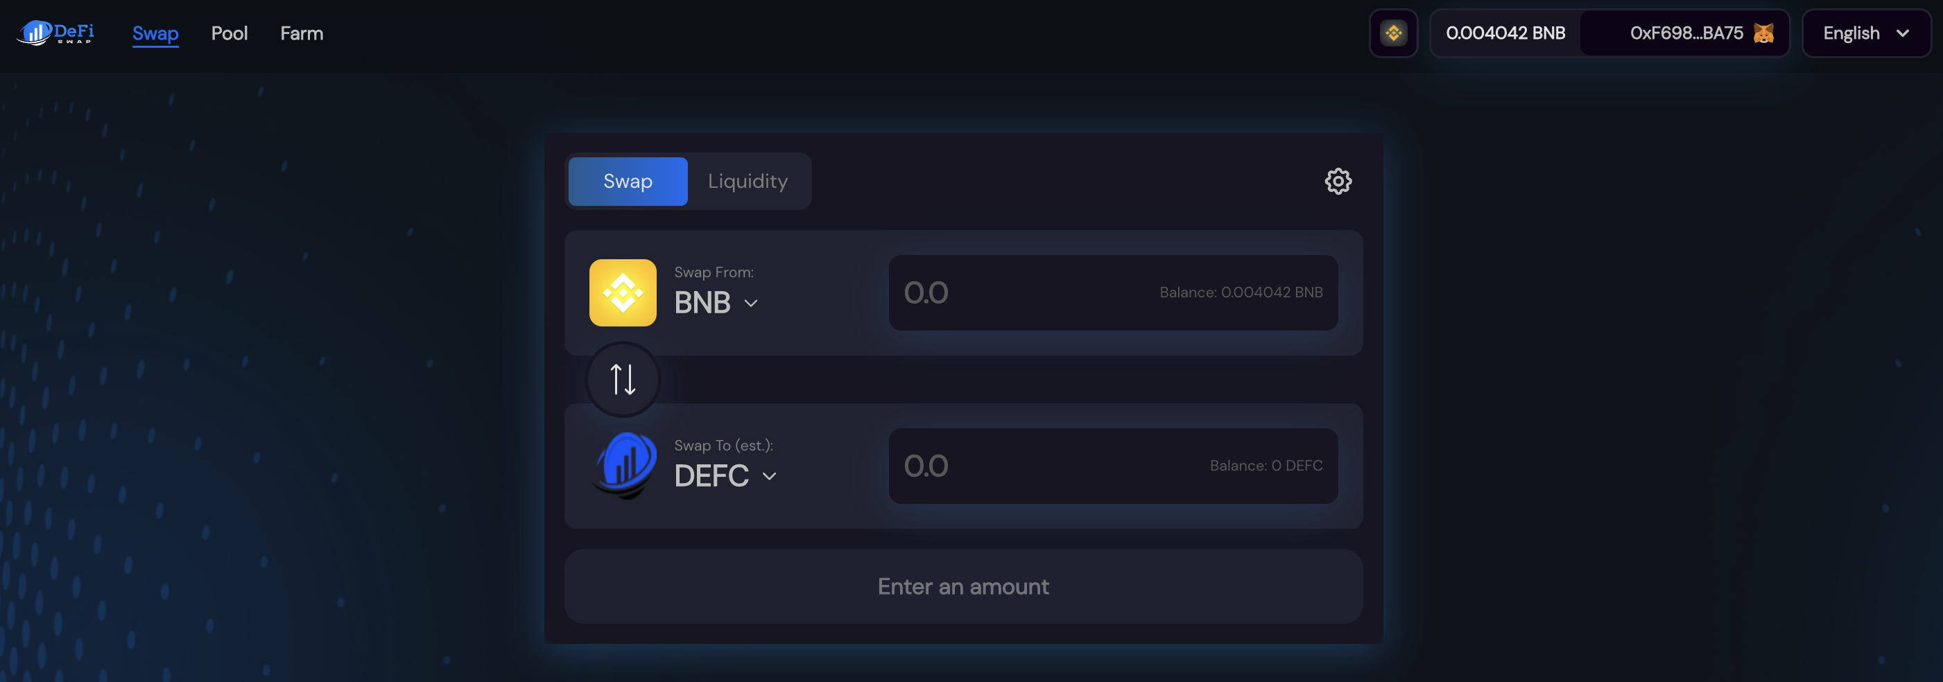1943x682 pixels.
Task: Click the 0.004042 BNB balance display
Action: point(1504,33)
